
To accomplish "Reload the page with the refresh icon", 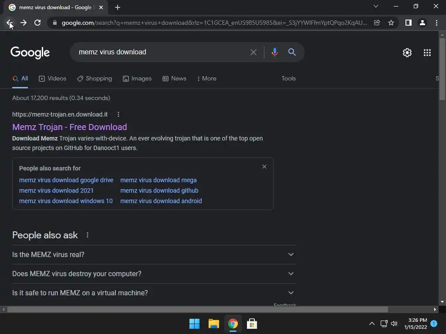I will coord(37,23).
